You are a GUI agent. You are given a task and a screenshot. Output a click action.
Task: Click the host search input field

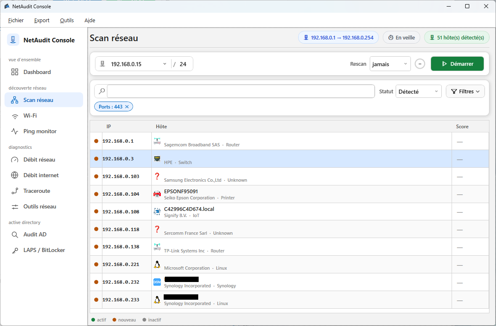point(241,91)
